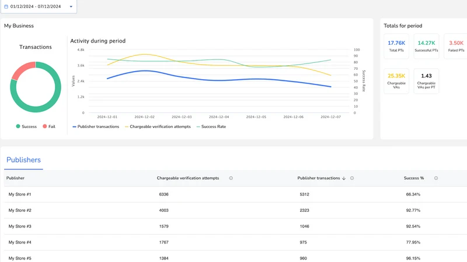Toggle Chargeable verification attempts legend entry
Viewport: 467px width, 262px height.
[x=158, y=126]
